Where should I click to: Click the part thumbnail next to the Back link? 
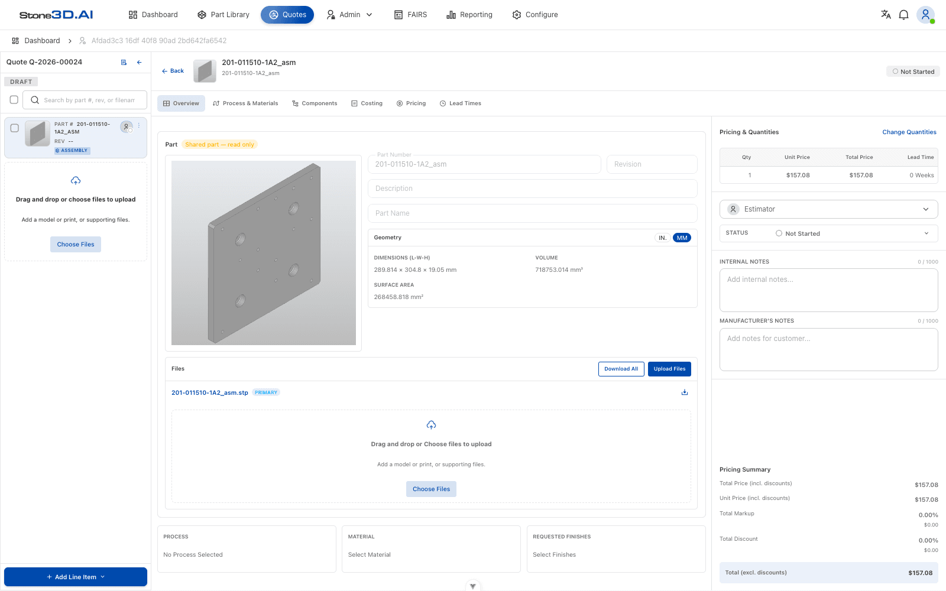[205, 71]
